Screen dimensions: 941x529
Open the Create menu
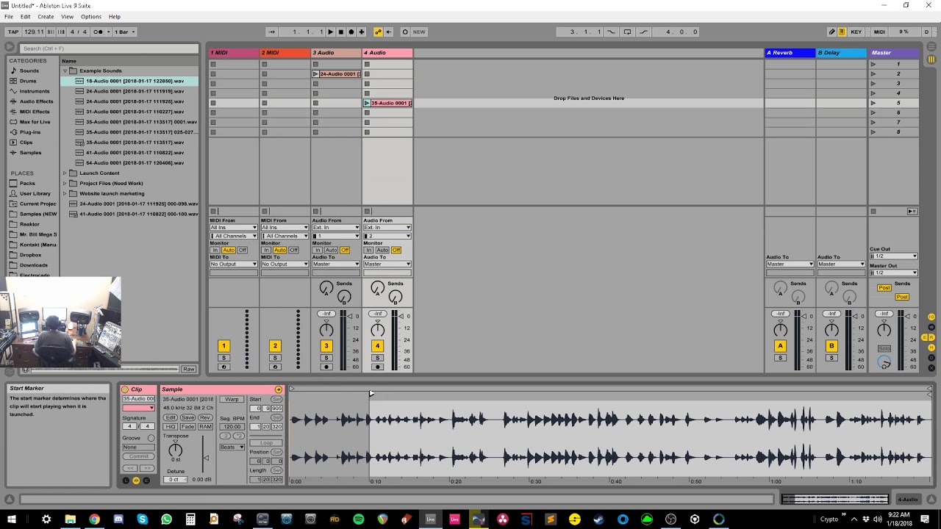tap(46, 16)
